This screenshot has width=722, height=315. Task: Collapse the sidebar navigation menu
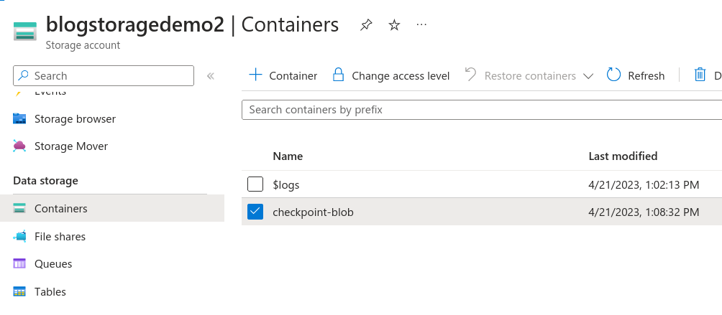(x=211, y=76)
